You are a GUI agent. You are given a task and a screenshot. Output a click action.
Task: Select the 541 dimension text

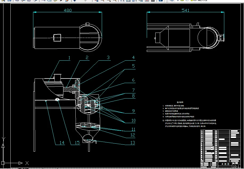185,10
